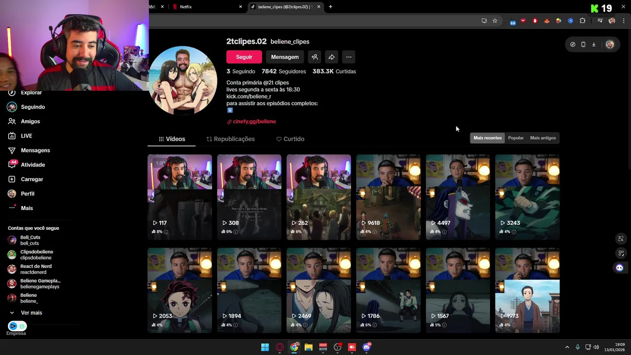The width and height of the screenshot is (631, 355).
Task: Open the three-dot more options on profile
Action: point(349,57)
